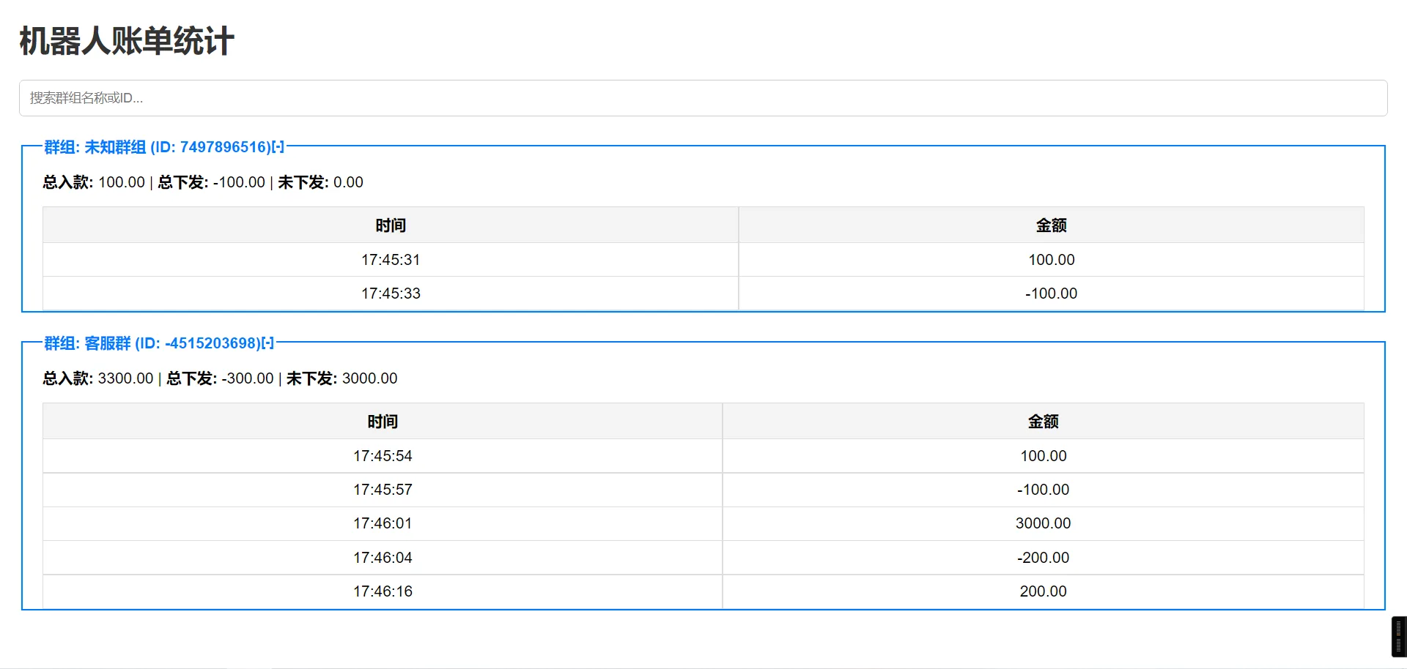Select the 17:45:33 time cell
This screenshot has height=669, width=1407.
391,294
